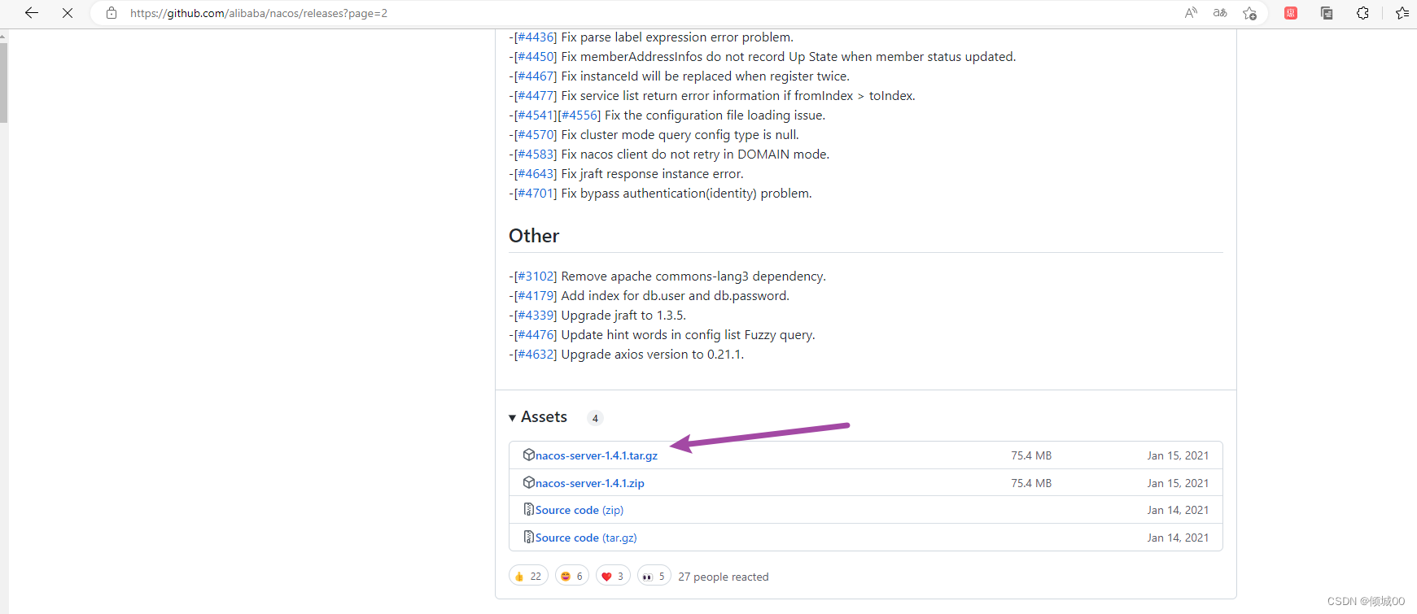Open issue #4450 link
Viewport: 1417px width, 614px height.
pos(536,57)
